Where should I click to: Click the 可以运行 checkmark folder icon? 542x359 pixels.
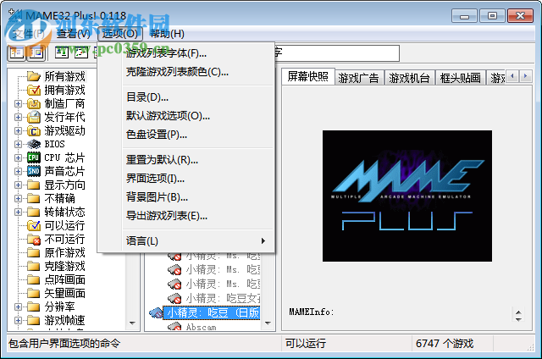[34, 225]
